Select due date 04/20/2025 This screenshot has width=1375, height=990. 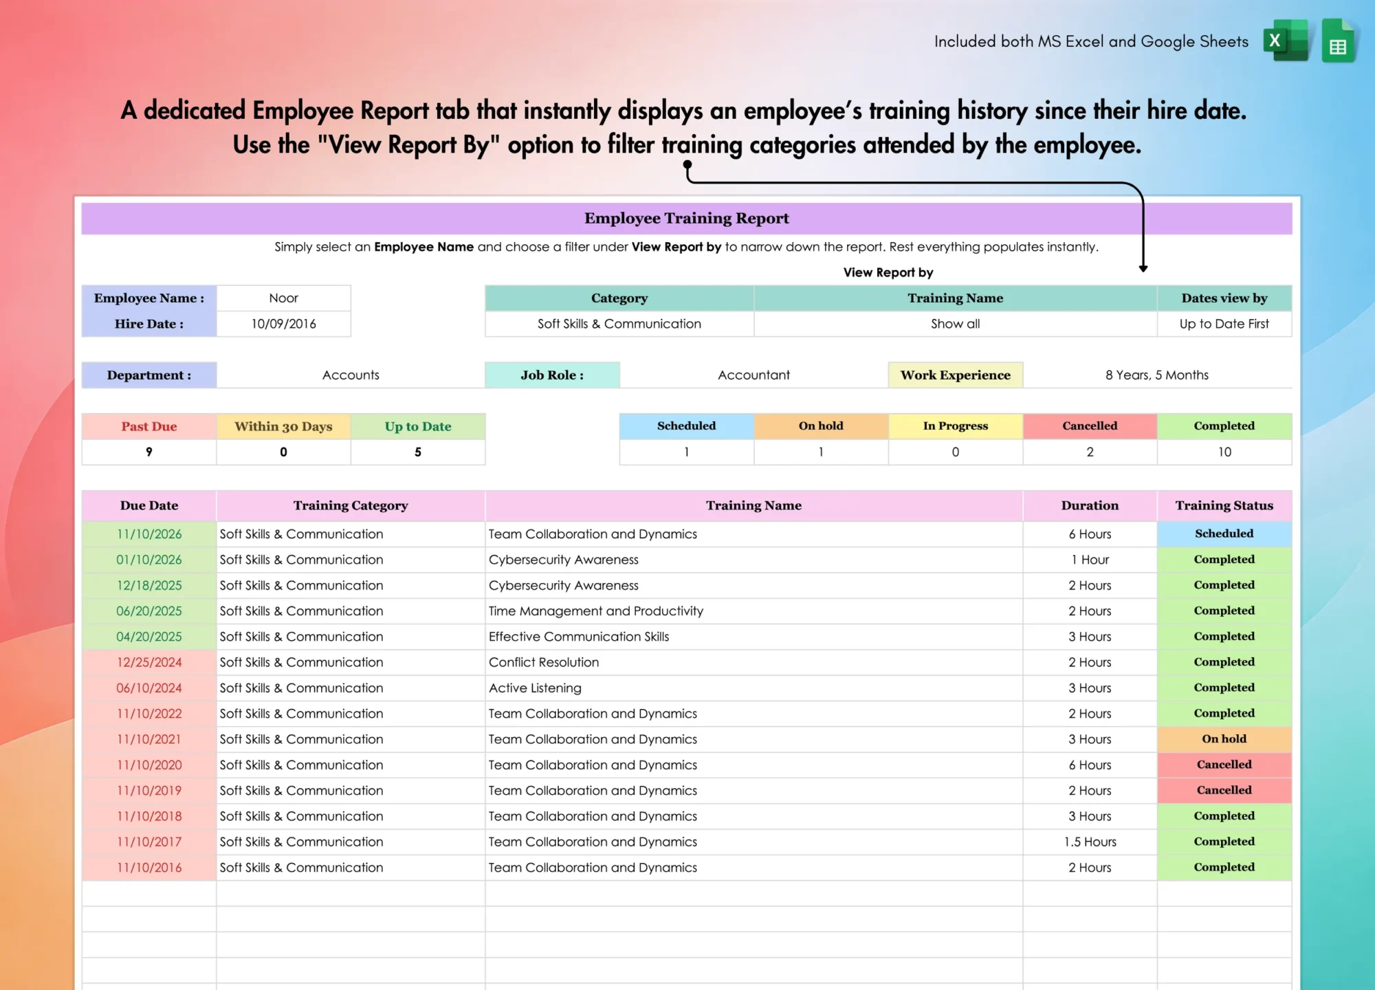pyautogui.click(x=149, y=637)
